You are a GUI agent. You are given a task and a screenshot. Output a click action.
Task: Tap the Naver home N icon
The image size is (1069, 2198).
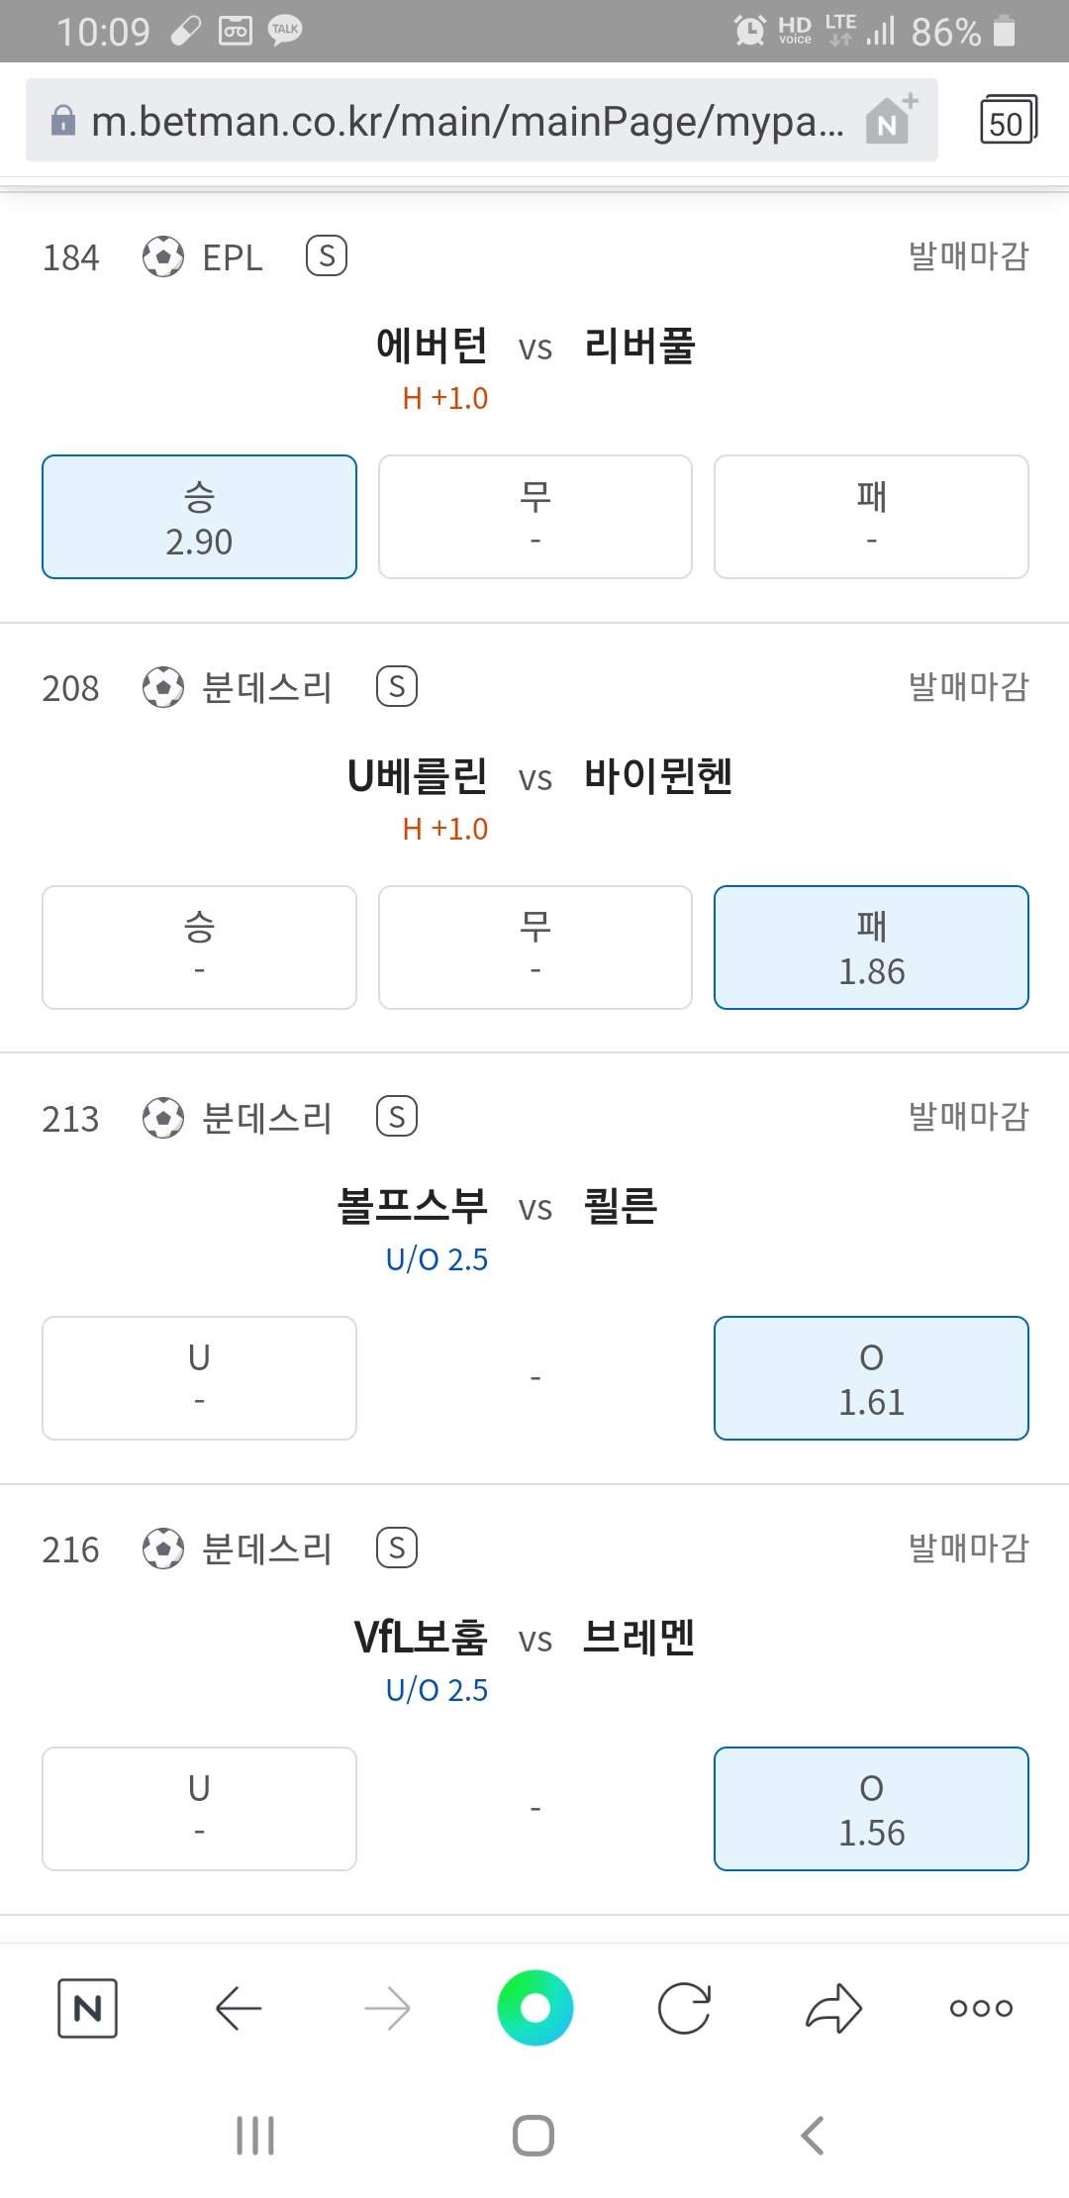(x=88, y=2009)
